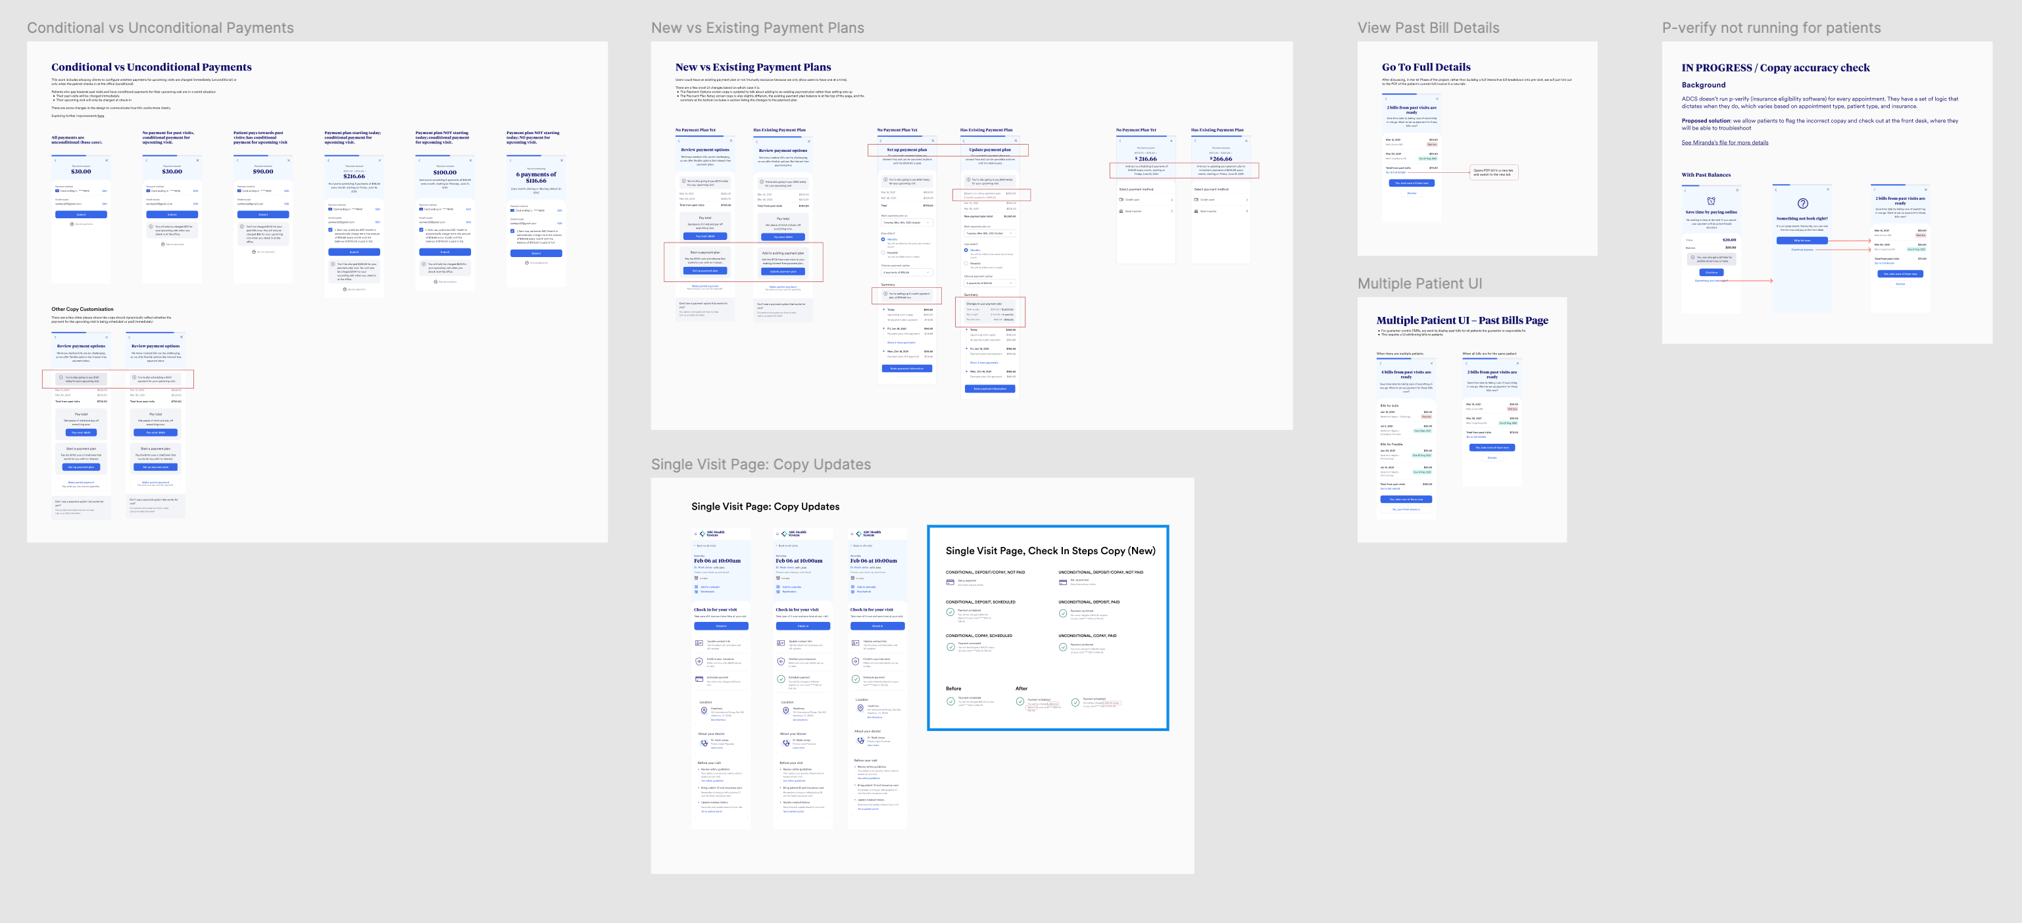Open the start date dropdown in Set up payment plan
This screenshot has width=2022, height=923.
click(906, 223)
